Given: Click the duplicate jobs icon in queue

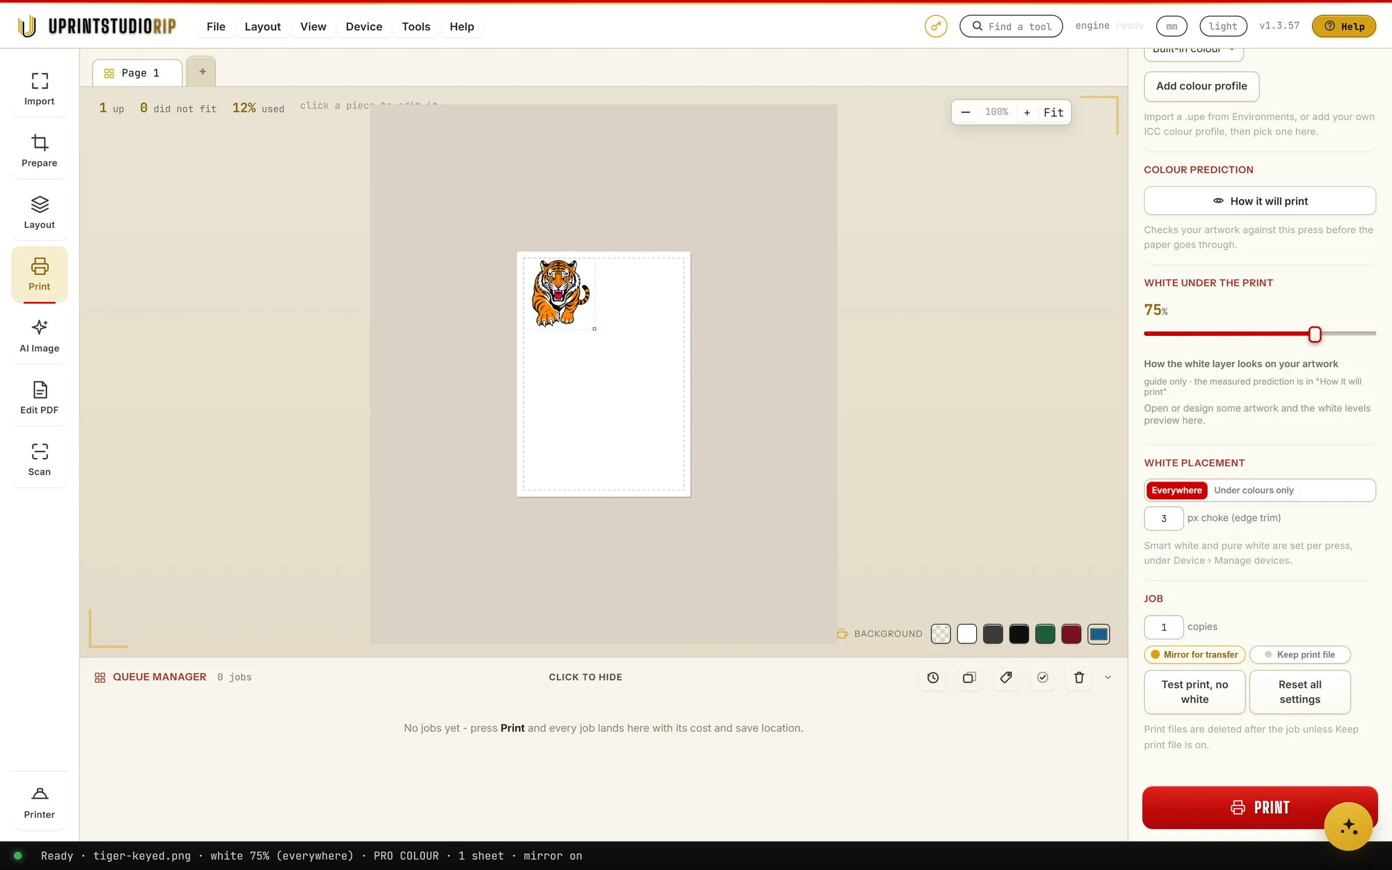Looking at the screenshot, I should (x=969, y=677).
